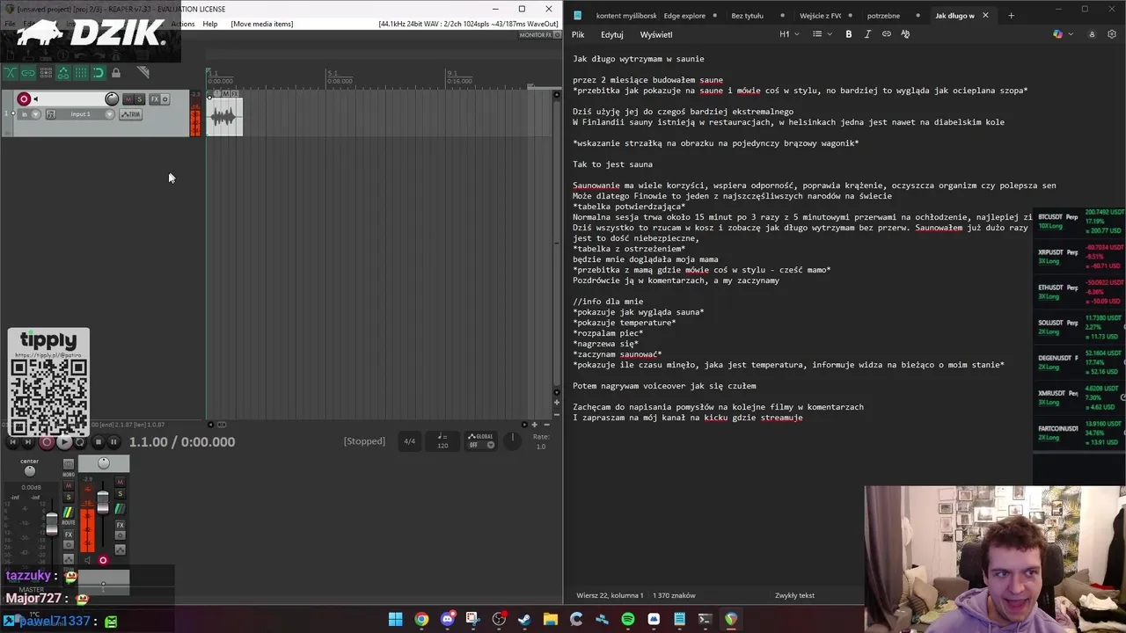This screenshot has width=1126, height=633.
Task: Toggle grid lines icon in REAPER toolbar
Action: coord(81,72)
